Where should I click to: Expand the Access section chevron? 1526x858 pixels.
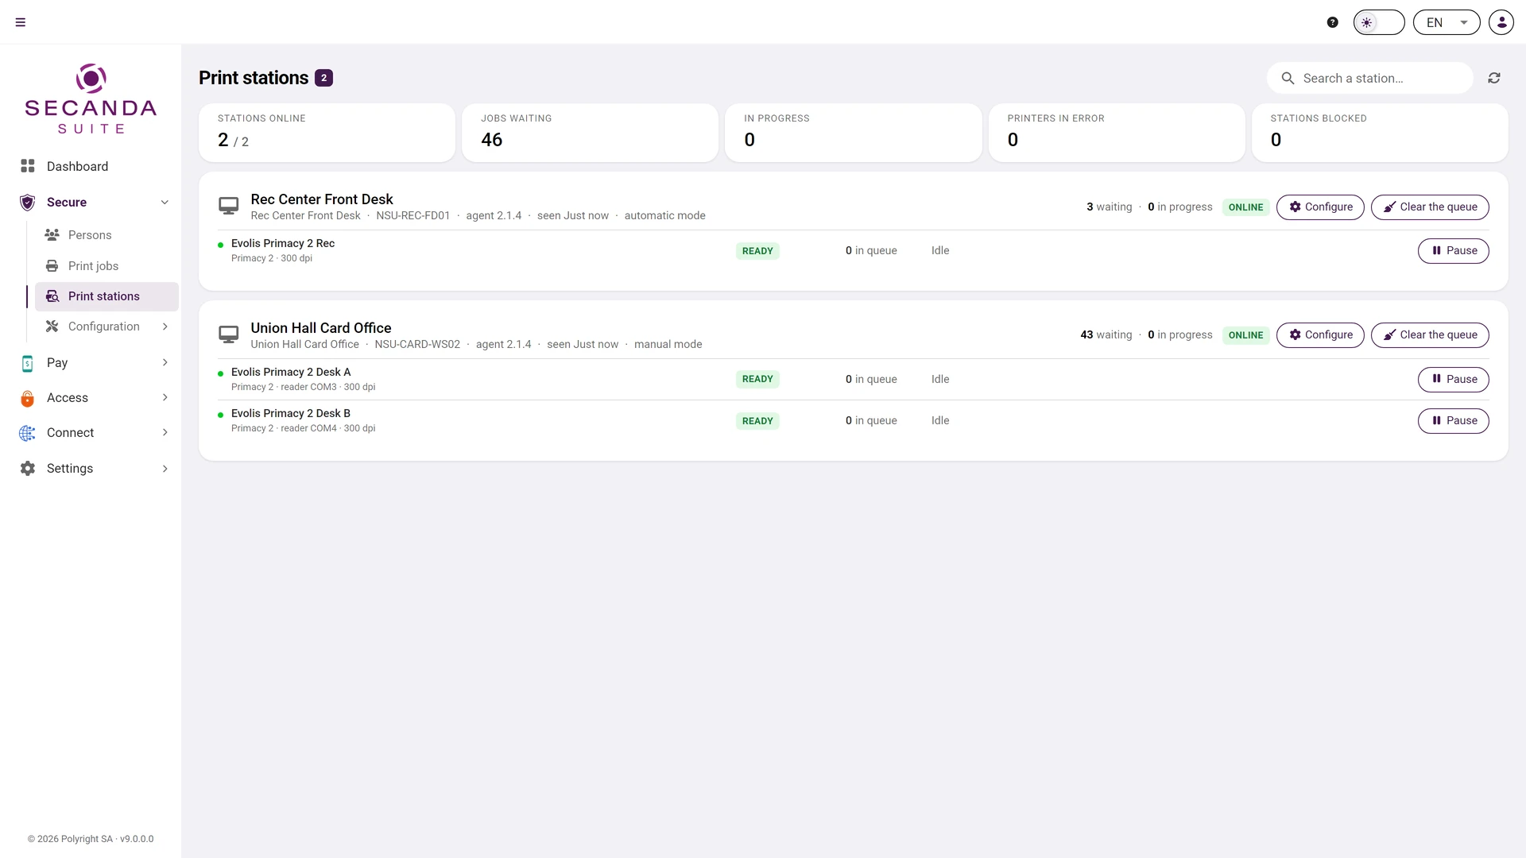point(165,397)
